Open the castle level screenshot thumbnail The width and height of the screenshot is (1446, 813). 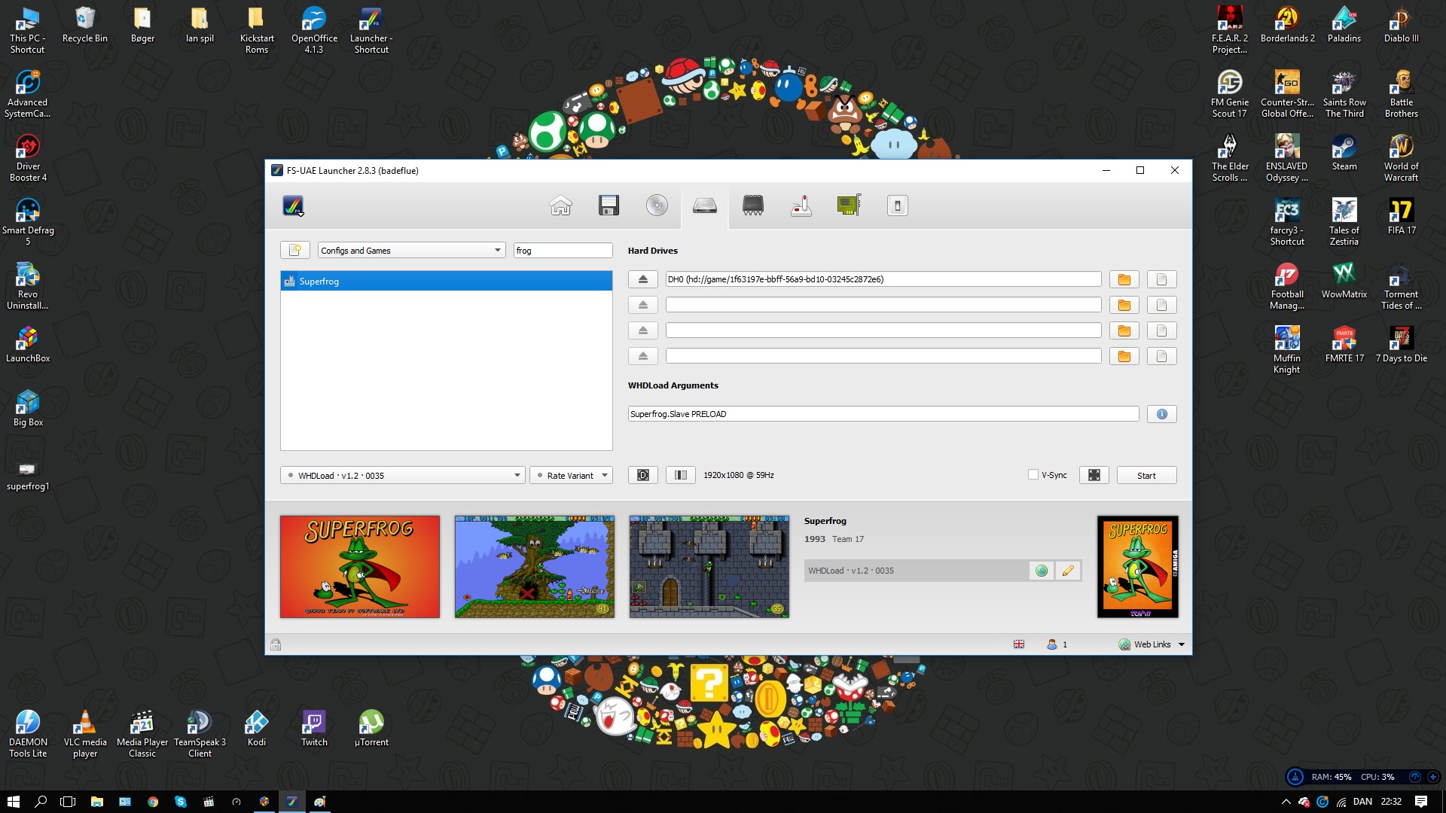click(x=709, y=567)
